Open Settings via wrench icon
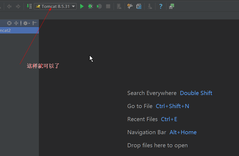 [130, 6]
